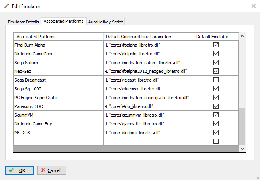Click the Default Emulator column header

(216, 37)
